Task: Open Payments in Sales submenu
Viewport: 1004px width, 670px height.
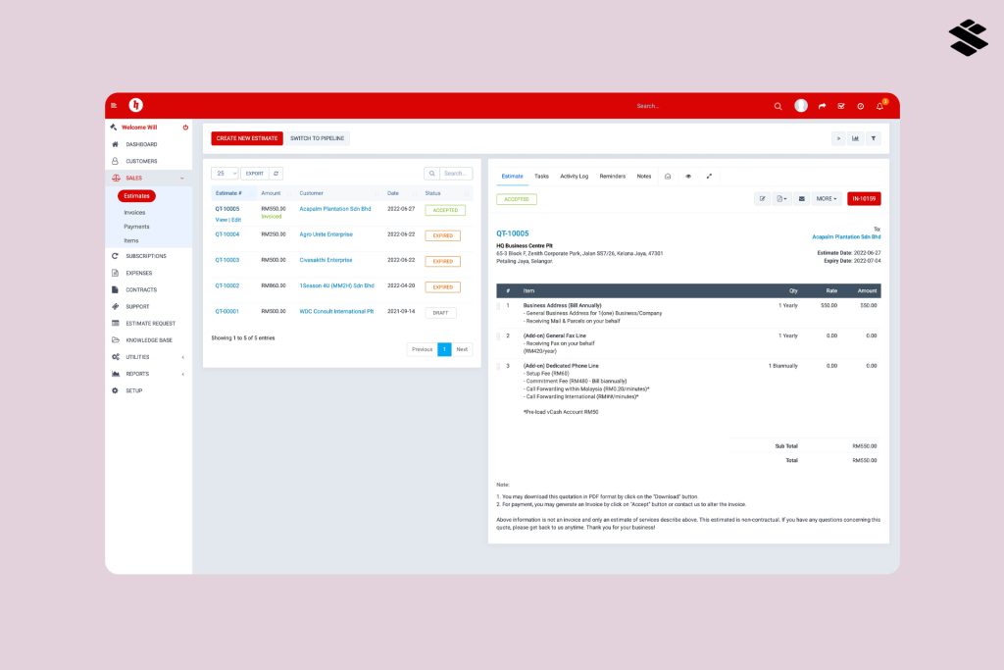Action: click(x=136, y=227)
